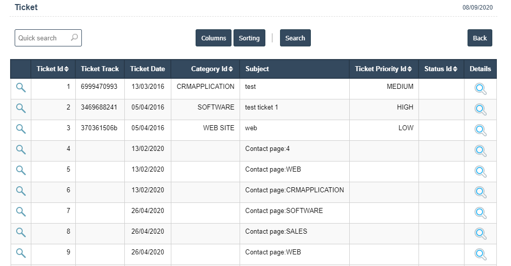Click left magnifier icon for ticket 5
The height and width of the screenshot is (266, 511).
(x=21, y=170)
